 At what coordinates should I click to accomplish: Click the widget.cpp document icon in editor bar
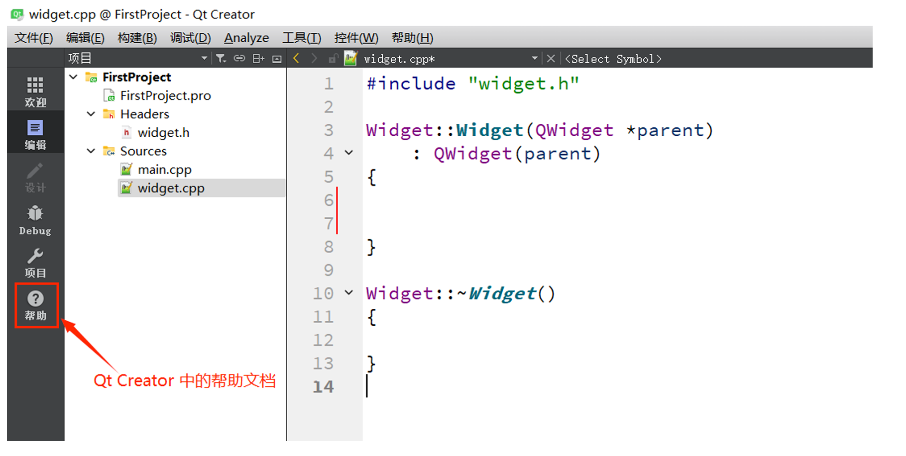[350, 59]
